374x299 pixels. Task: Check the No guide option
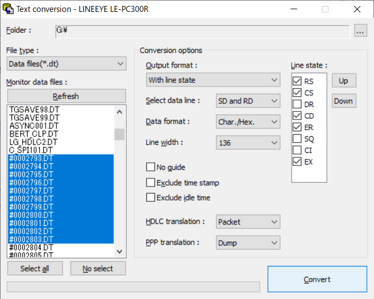[x=151, y=167]
